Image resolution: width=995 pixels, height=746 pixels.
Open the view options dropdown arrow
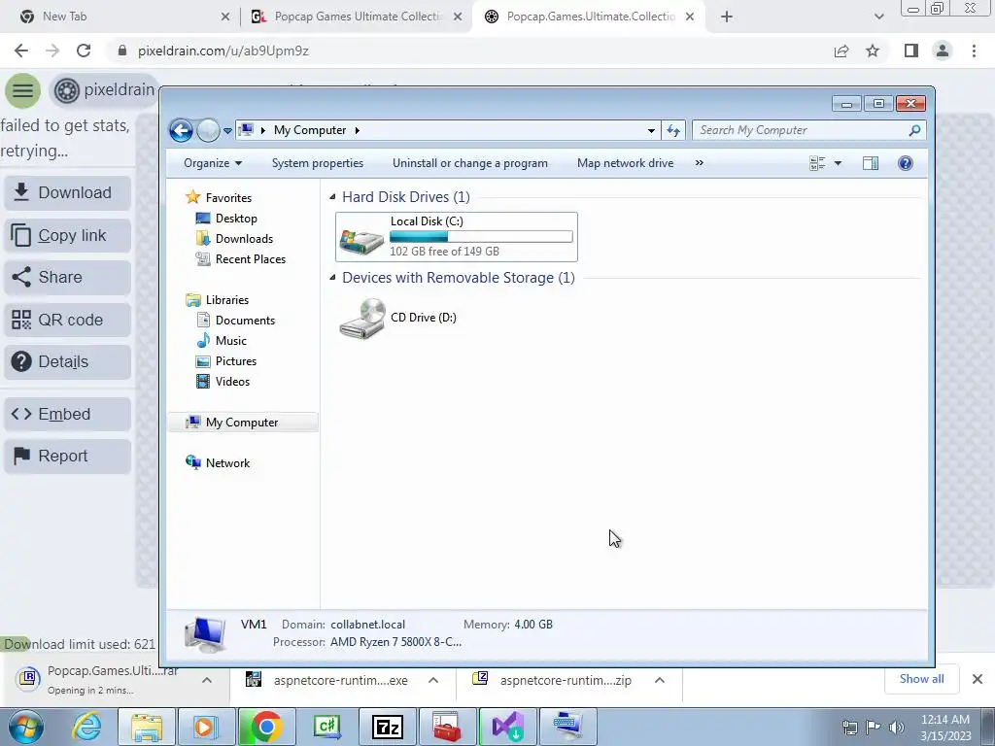(838, 163)
